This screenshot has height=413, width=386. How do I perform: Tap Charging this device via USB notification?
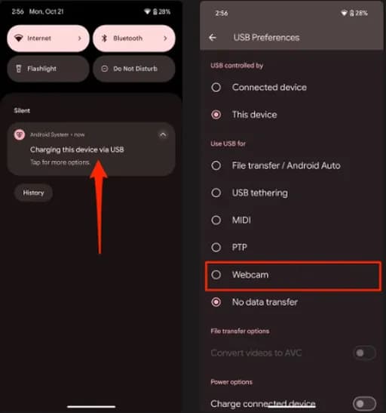[x=91, y=149]
